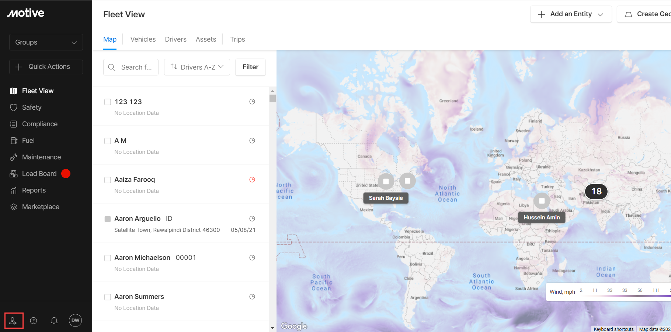Open Marketplace
The width and height of the screenshot is (671, 332).
point(41,207)
